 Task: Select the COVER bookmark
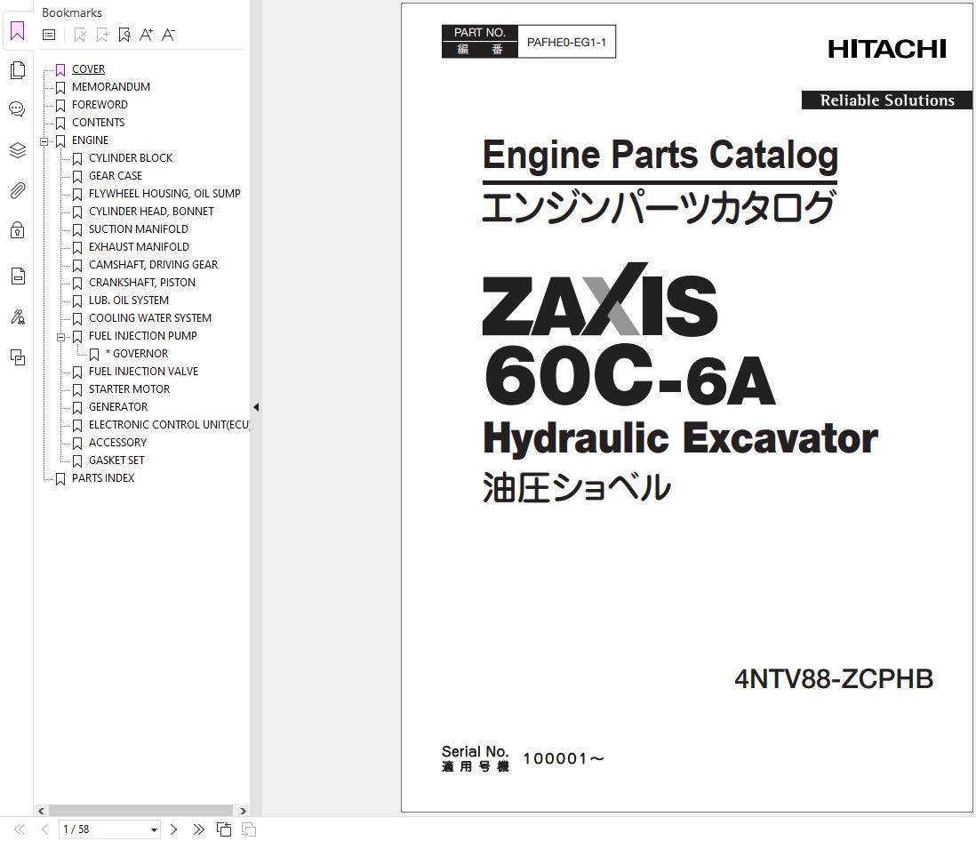pos(88,68)
